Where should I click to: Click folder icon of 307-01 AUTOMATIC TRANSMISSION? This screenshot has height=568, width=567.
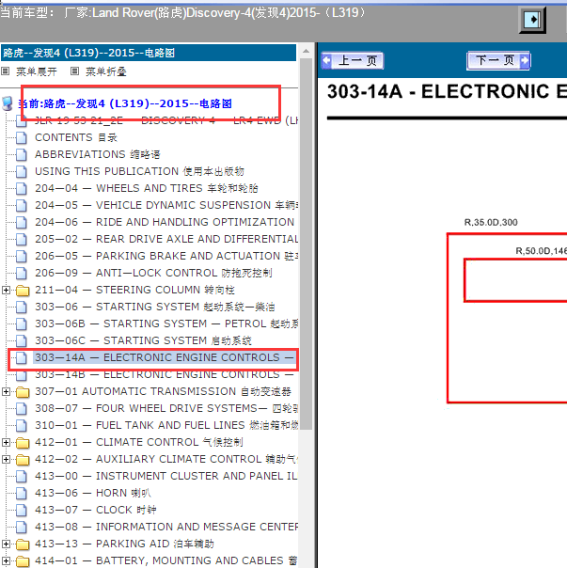pyautogui.click(x=23, y=392)
